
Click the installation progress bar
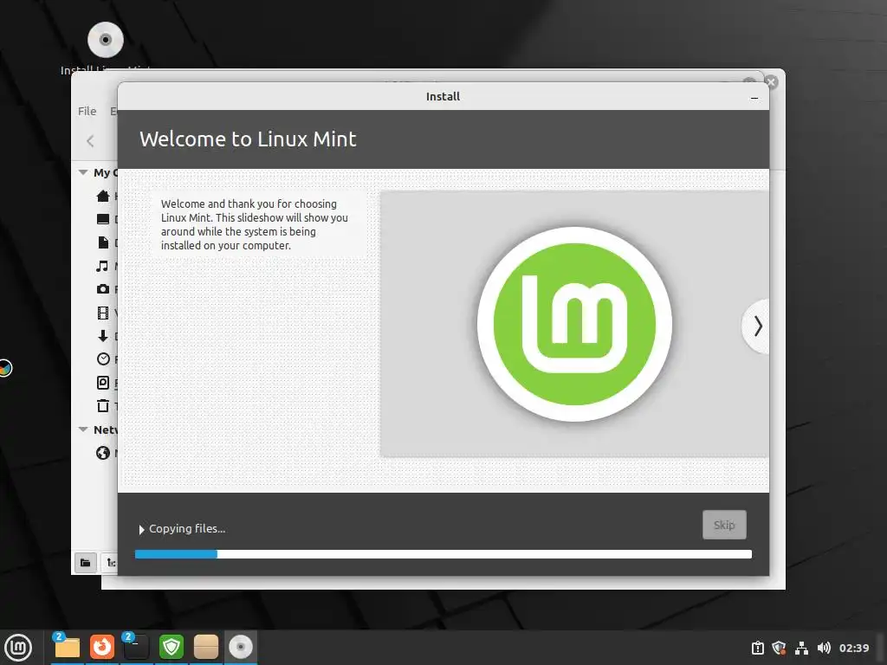[x=443, y=554]
